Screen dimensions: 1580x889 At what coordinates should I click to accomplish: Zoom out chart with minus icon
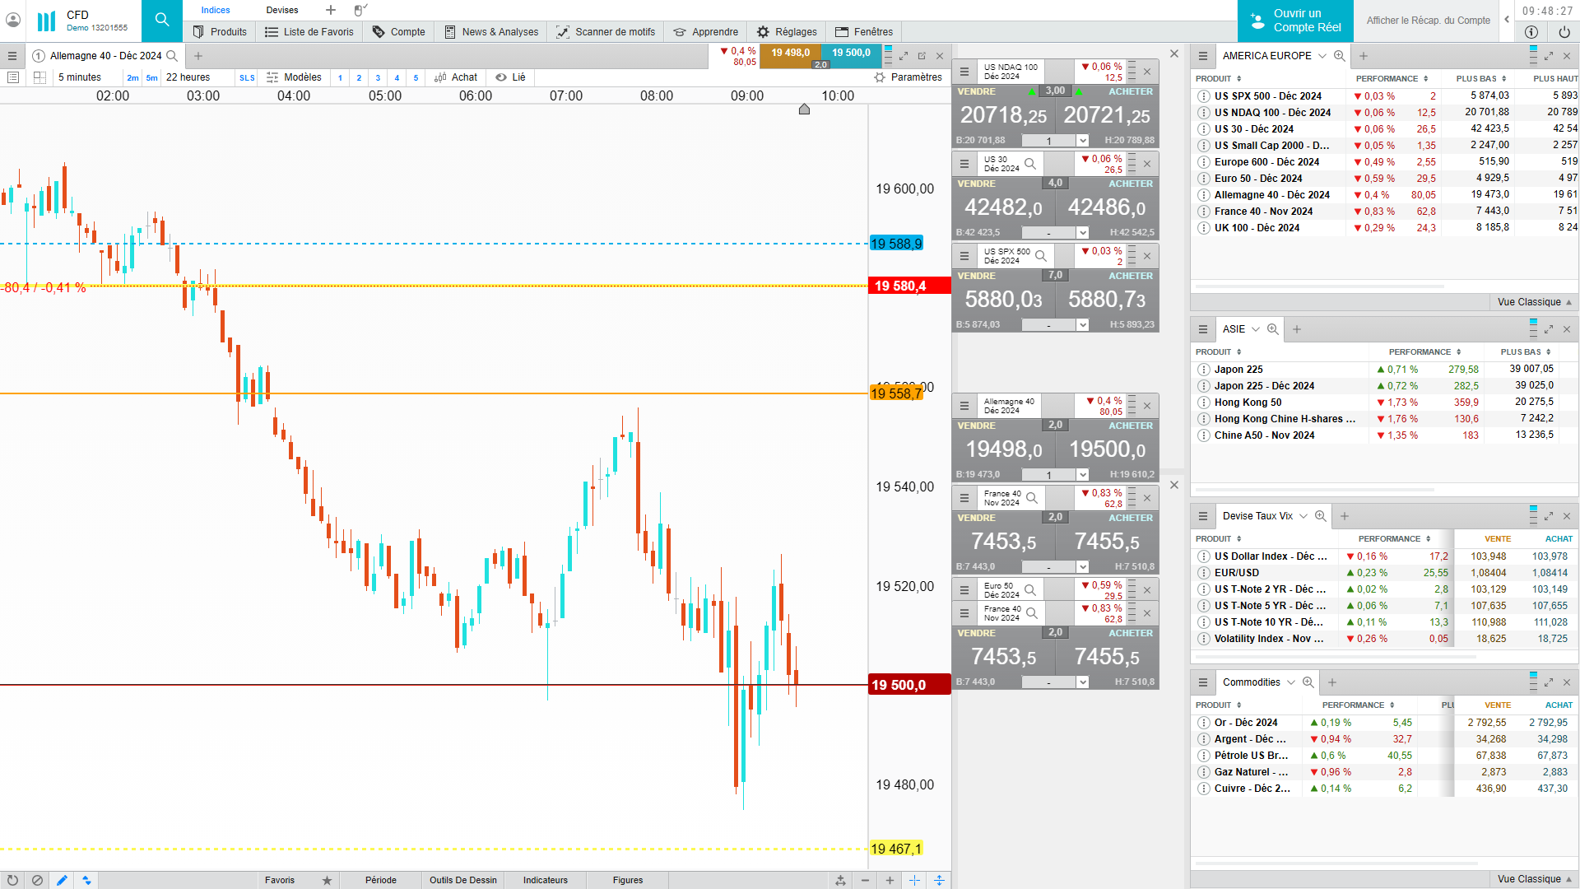point(865,880)
